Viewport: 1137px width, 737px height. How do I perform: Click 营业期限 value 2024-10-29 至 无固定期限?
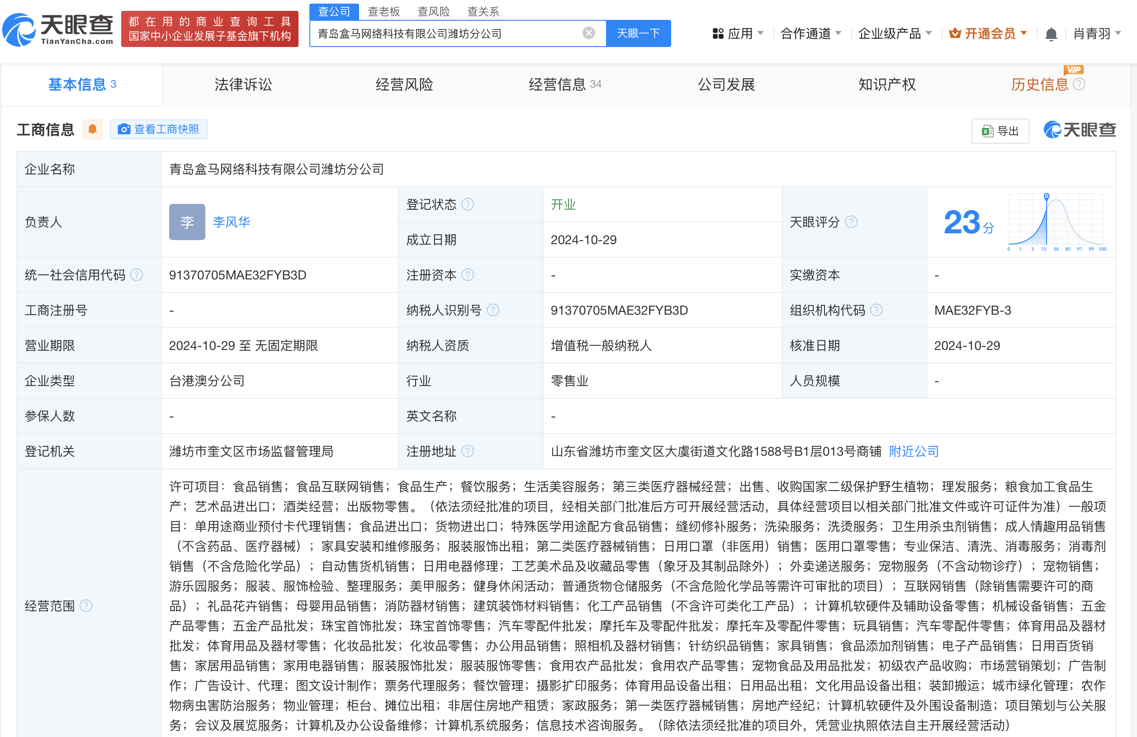point(243,345)
